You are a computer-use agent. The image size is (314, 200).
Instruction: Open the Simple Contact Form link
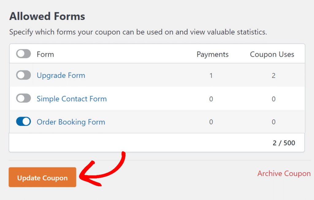[x=71, y=99]
